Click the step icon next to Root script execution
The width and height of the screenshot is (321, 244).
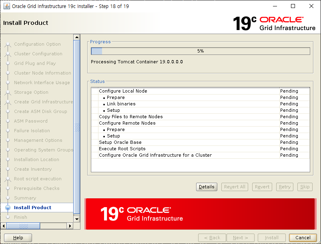click(x=8, y=179)
